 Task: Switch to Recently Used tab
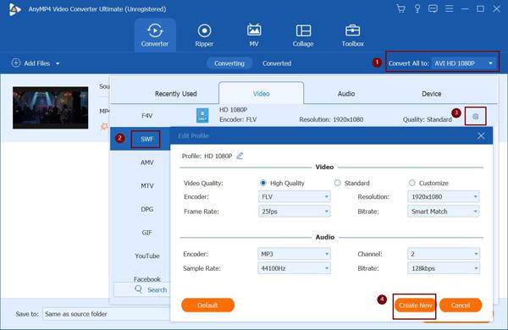(x=175, y=94)
